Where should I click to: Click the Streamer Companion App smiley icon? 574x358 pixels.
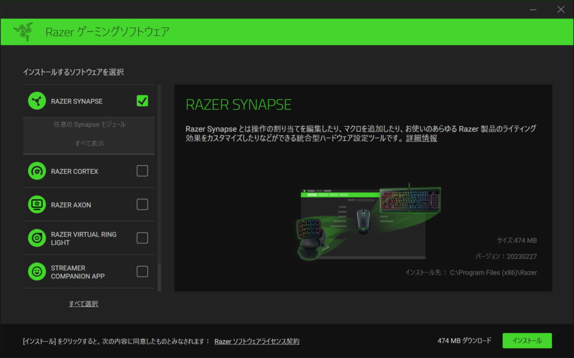click(36, 272)
